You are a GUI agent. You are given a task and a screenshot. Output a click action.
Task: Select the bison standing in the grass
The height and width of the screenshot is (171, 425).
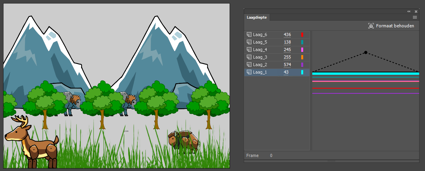tap(184, 142)
